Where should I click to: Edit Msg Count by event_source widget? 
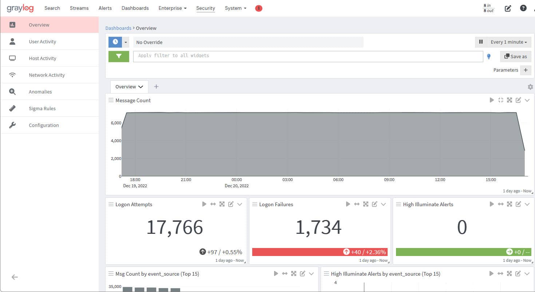click(x=302, y=273)
